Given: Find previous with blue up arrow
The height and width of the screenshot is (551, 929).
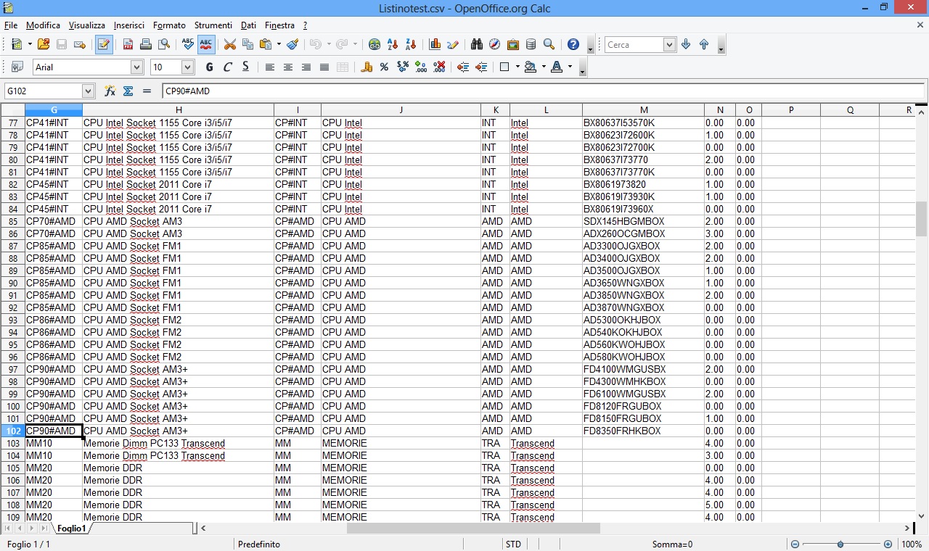Looking at the screenshot, I should pyautogui.click(x=704, y=44).
